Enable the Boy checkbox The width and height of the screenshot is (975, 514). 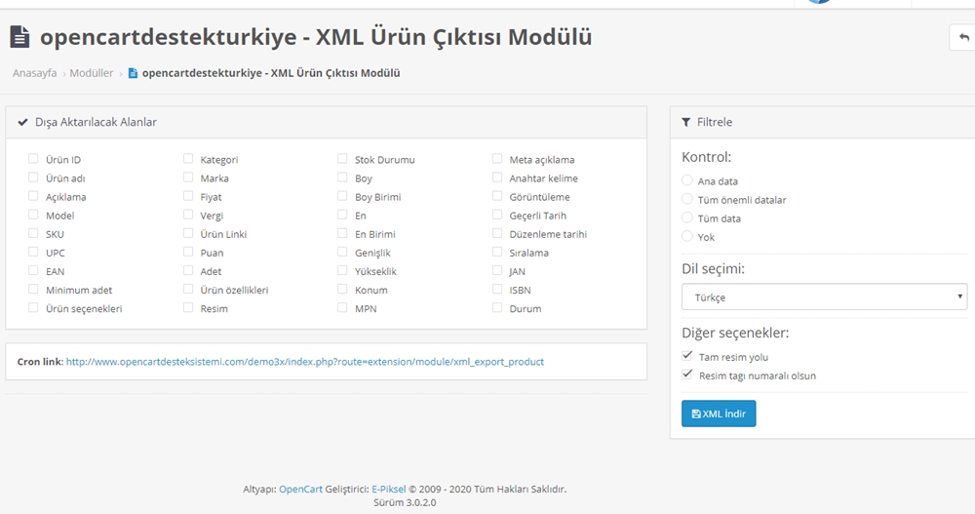pos(342,178)
